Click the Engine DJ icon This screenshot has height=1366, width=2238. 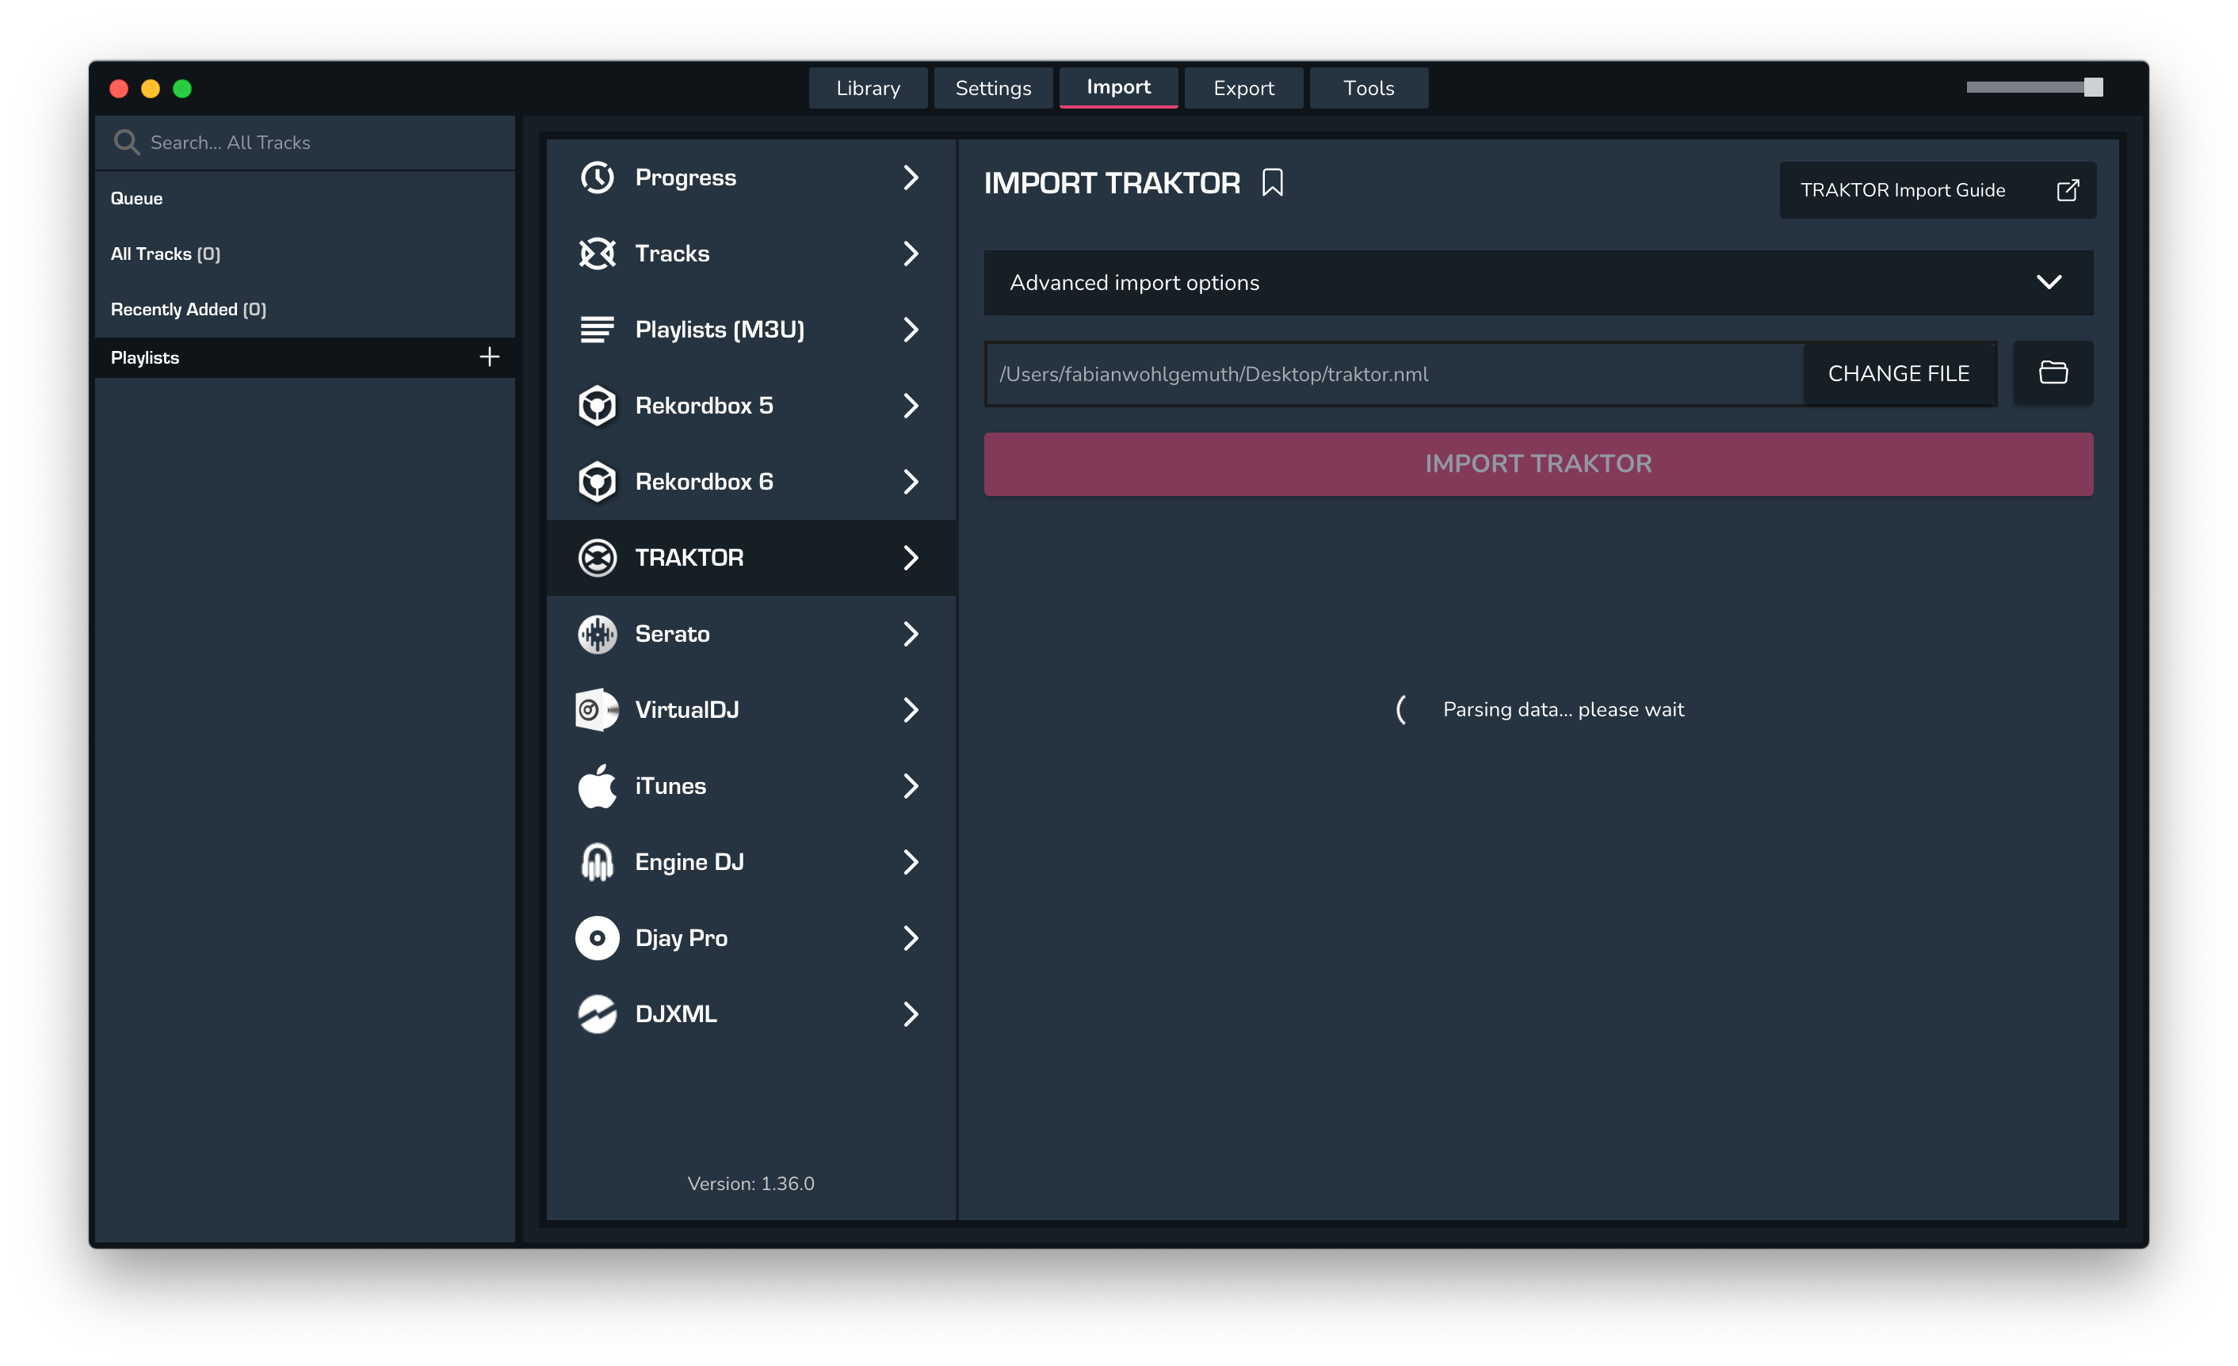pos(597,862)
